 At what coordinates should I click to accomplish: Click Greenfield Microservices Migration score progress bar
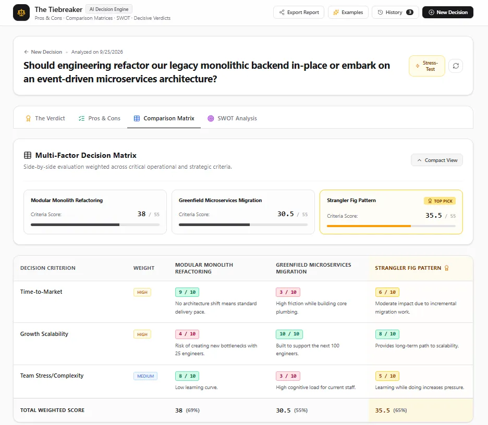tap(243, 225)
